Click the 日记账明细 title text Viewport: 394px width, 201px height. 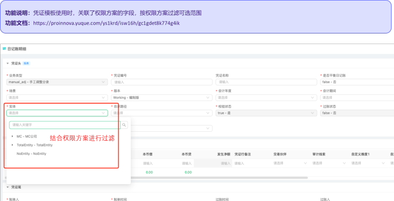(17, 49)
